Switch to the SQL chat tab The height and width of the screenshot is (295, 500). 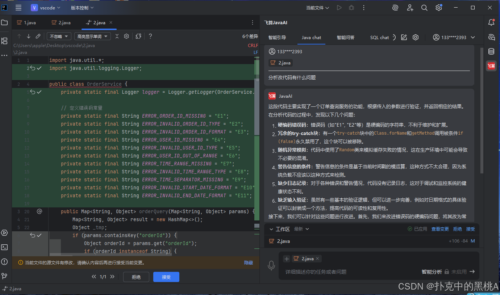(379, 37)
